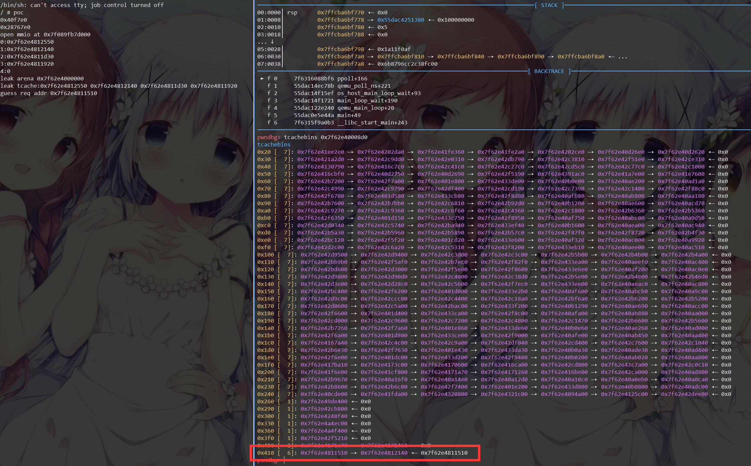The width and height of the screenshot is (751, 466).
Task: Select address 0x7f62e49de400 in the 0x260 bin
Action: click(x=324, y=401)
